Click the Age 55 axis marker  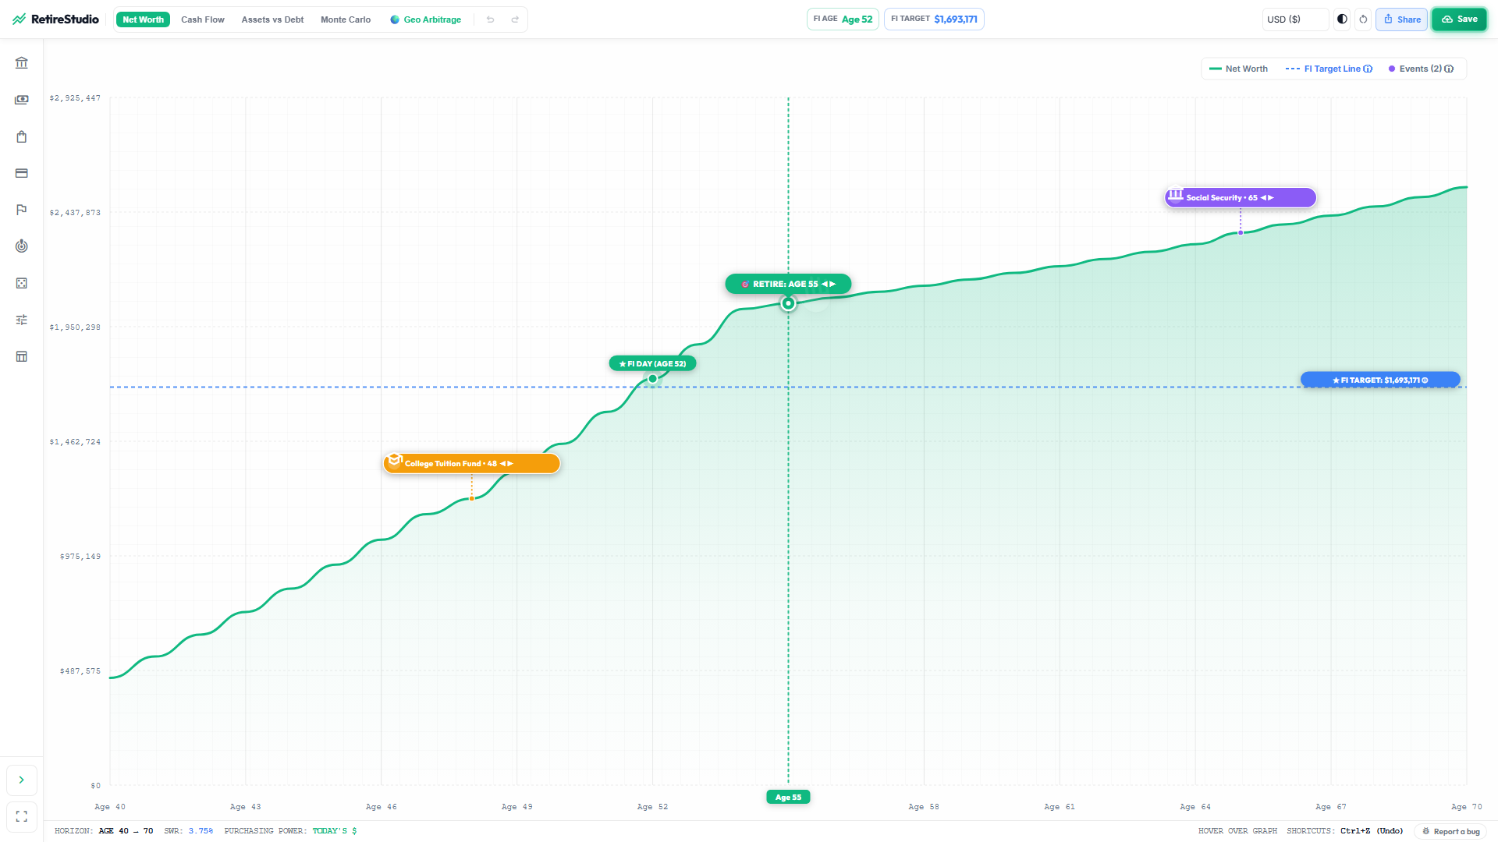tap(788, 797)
